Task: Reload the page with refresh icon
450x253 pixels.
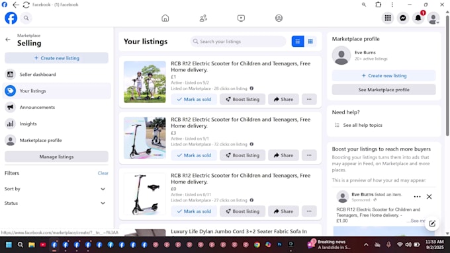Action: 26,5
